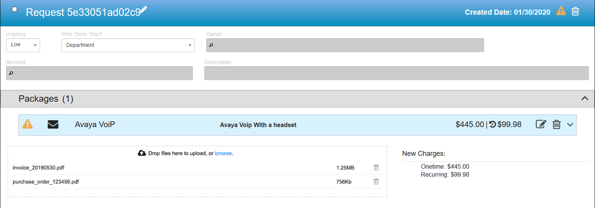Open the Who Owns This dropdown
Viewport: 595px width, 208px height.
click(x=128, y=45)
